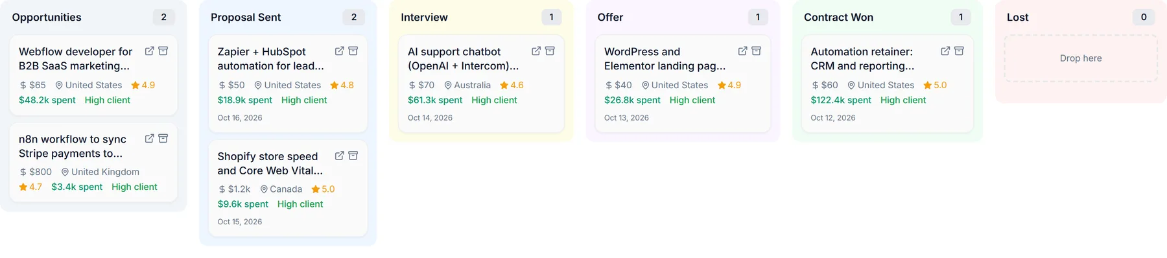Image resolution: width=1167 pixels, height=258 pixels.
Task: Click the Opportunities count badge 2
Action: (164, 18)
